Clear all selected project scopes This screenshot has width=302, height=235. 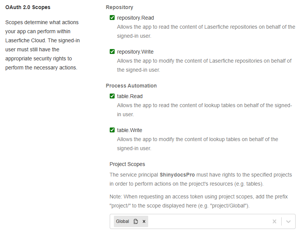point(274,221)
